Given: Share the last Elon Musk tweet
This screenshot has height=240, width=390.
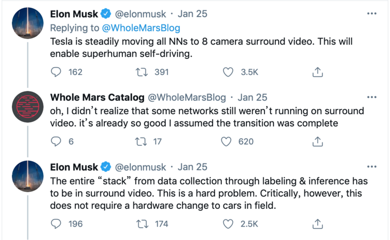Looking at the screenshot, I should pyautogui.click(x=319, y=224).
